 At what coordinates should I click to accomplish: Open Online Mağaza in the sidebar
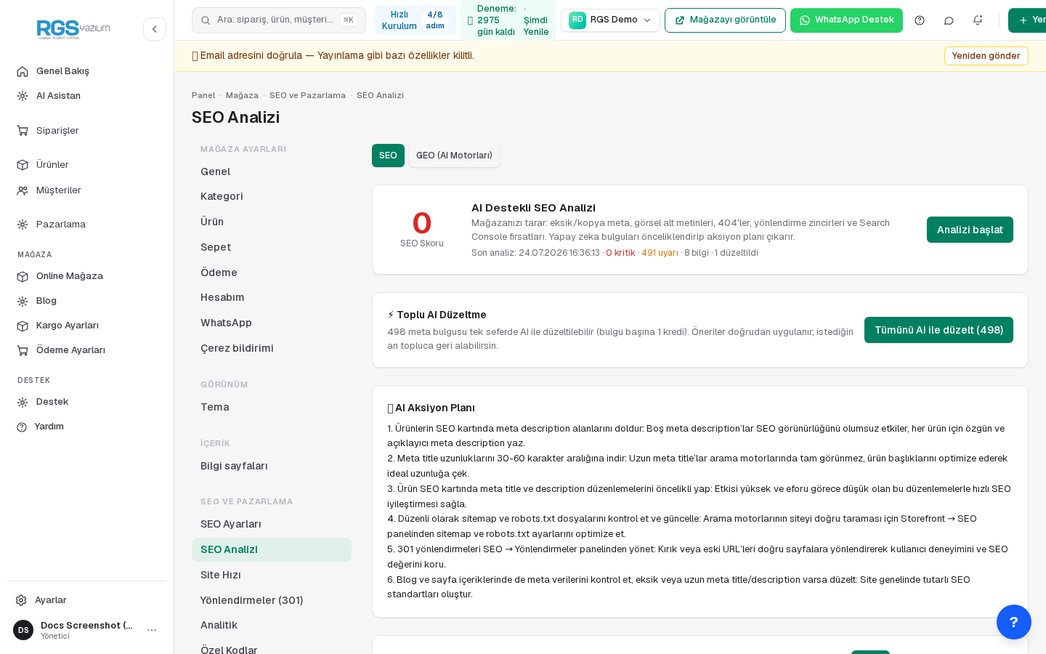point(86,276)
